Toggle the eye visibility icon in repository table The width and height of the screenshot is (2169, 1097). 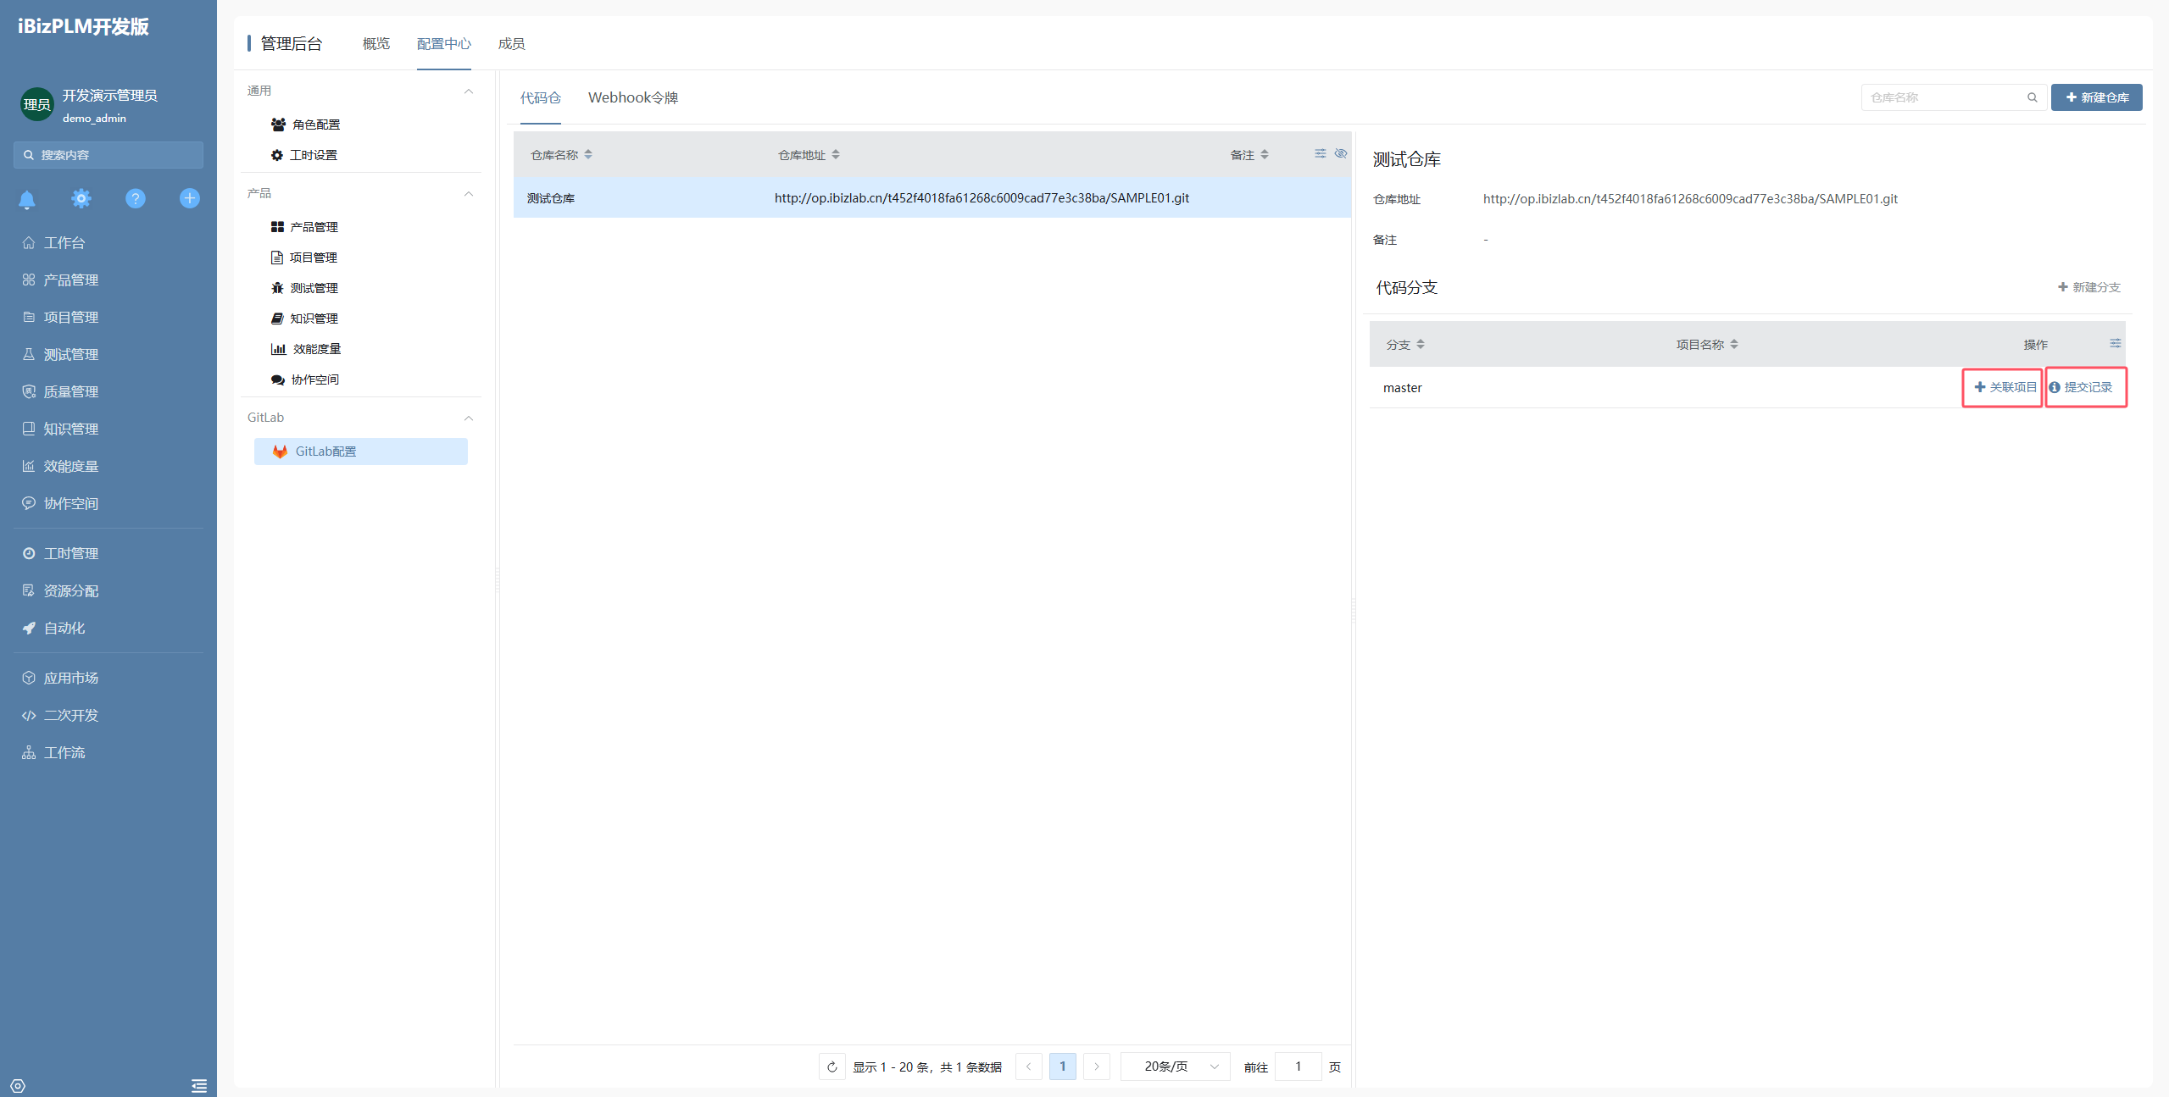[x=1341, y=154]
